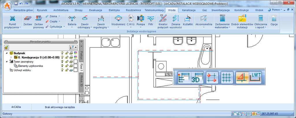Viewport: 296px width, 118px height.
Task: Toggle the lock for Kondygnacja 0
Action: pos(66,57)
